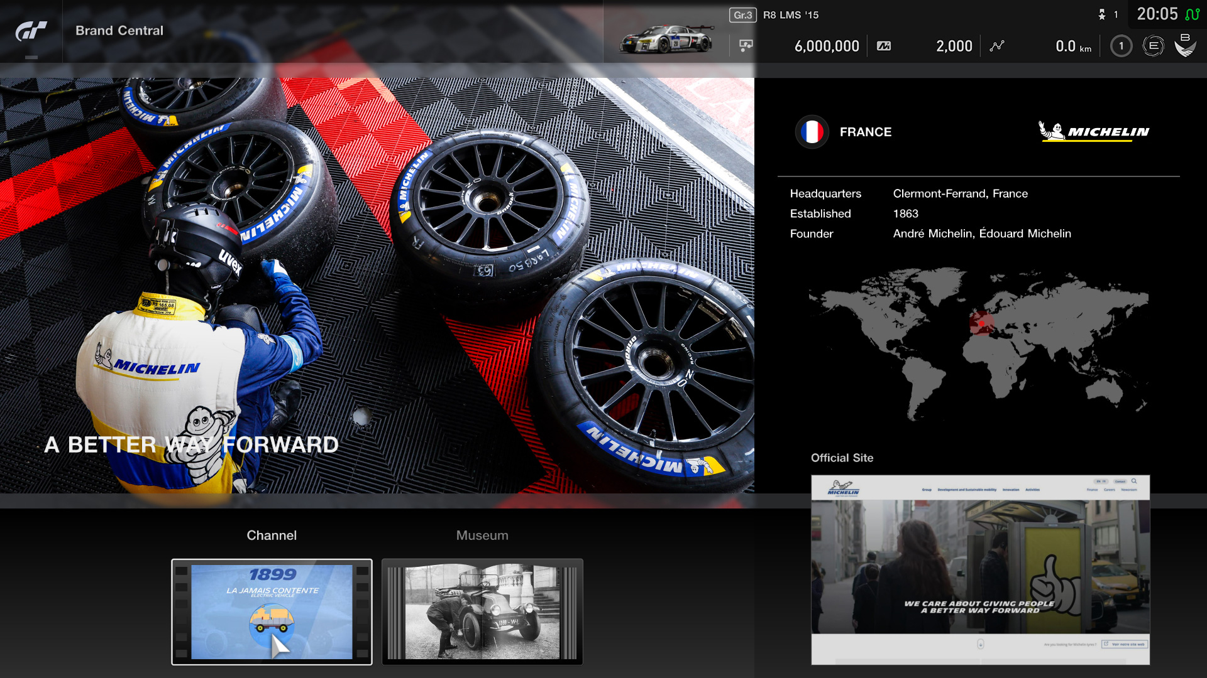Image resolution: width=1207 pixels, height=678 pixels.
Task: Open the Michelin official site preview
Action: coord(980,569)
